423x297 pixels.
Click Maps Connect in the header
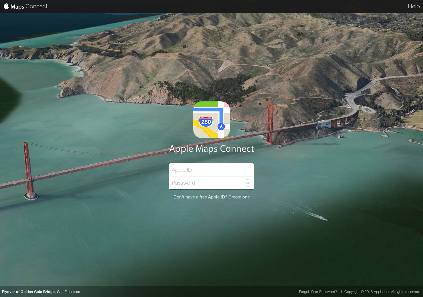(x=29, y=6)
